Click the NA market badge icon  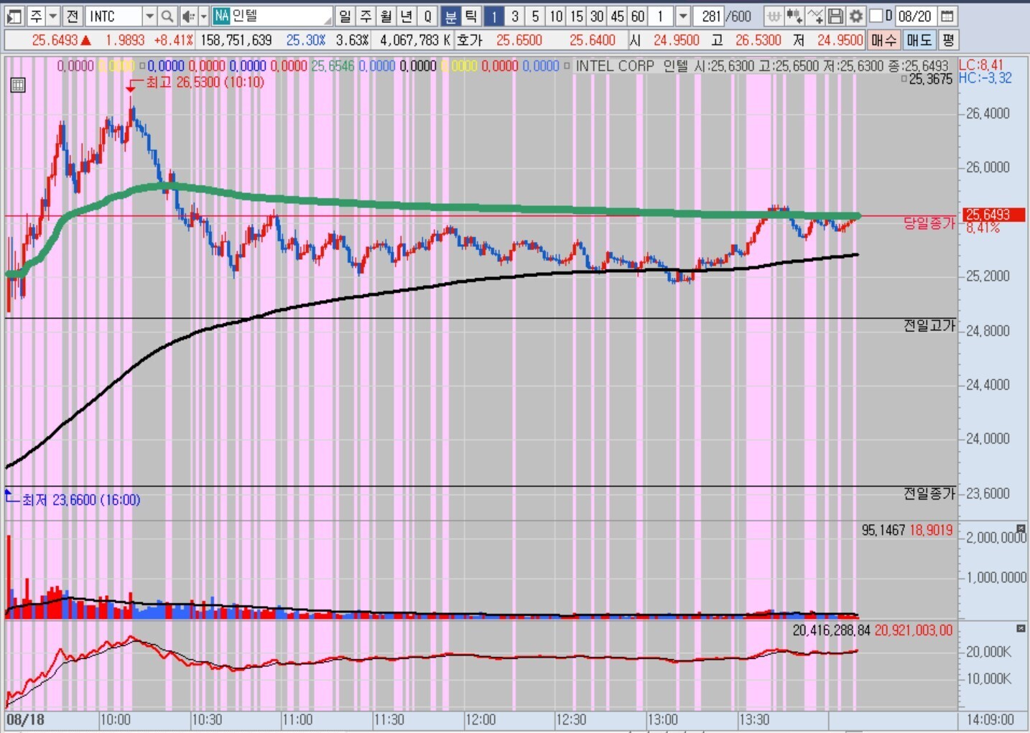click(x=221, y=16)
